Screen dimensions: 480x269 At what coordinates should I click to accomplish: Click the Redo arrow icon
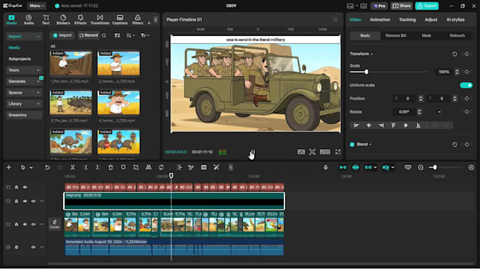click(x=60, y=168)
